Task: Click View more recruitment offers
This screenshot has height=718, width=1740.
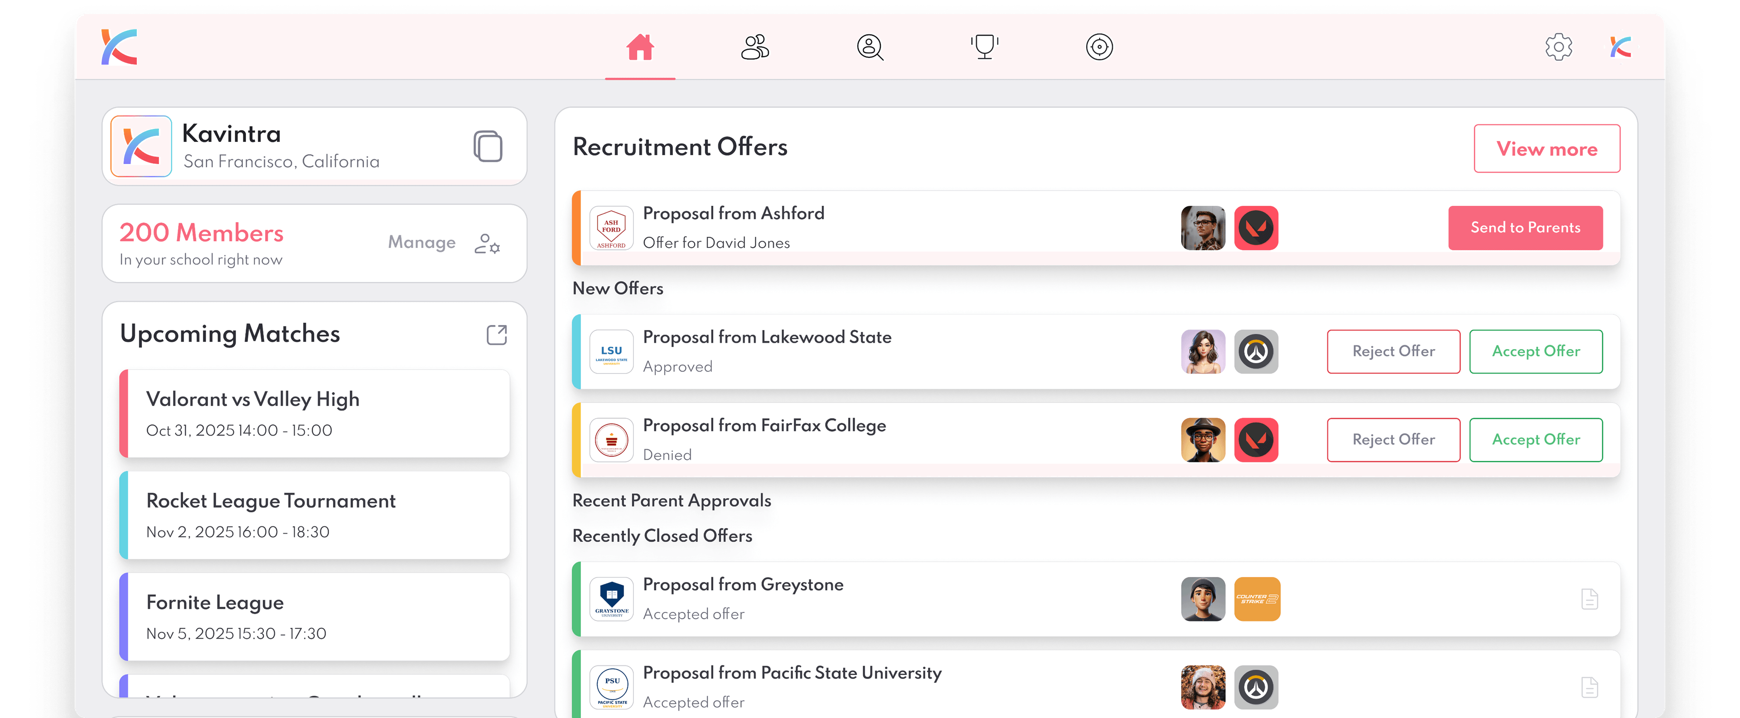Action: 1546,149
